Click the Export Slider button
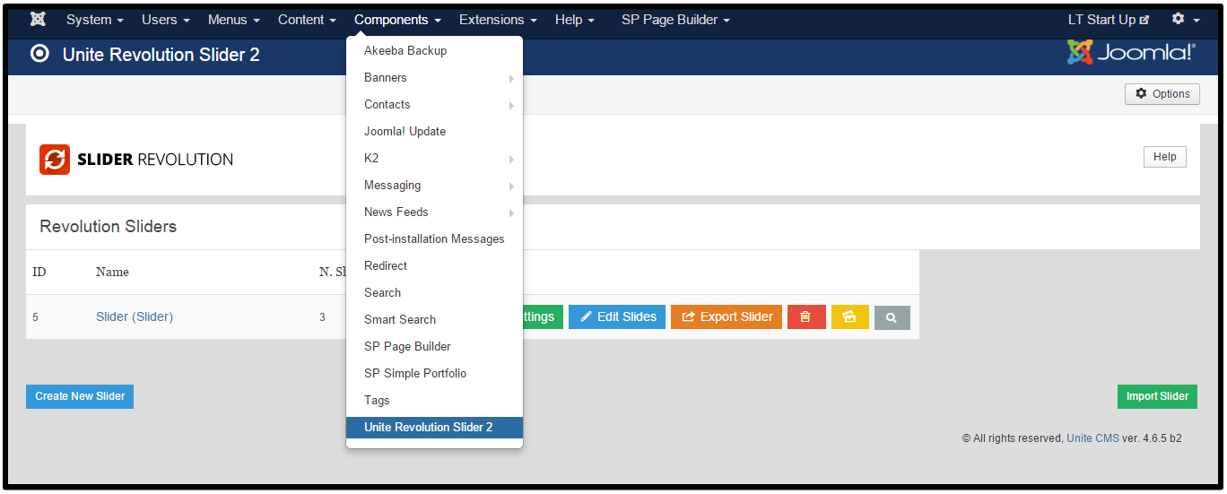The image size is (1227, 494). (727, 317)
